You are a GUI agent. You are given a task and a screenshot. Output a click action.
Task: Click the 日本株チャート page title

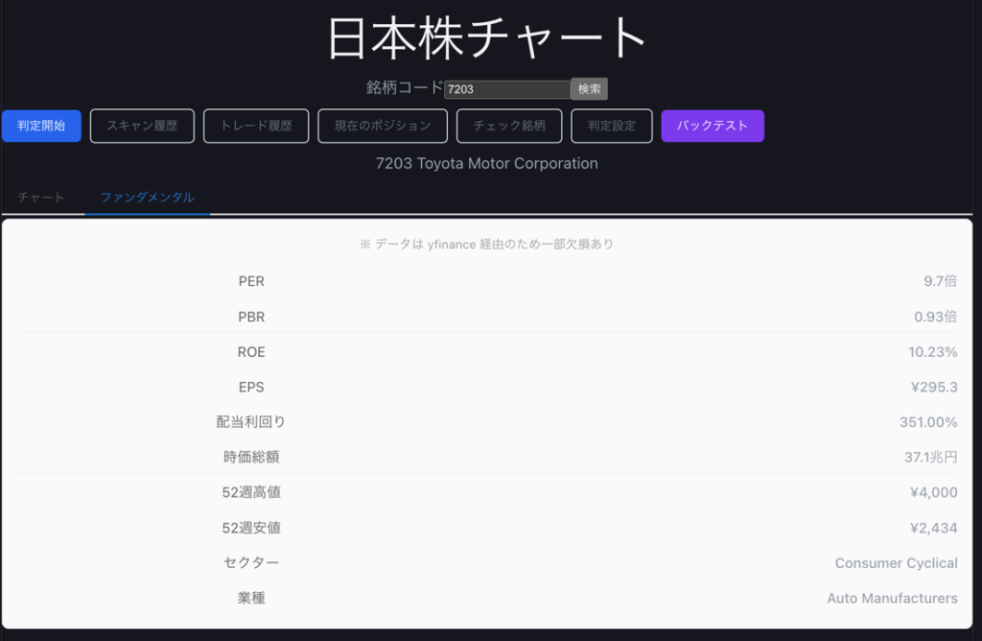coord(486,38)
